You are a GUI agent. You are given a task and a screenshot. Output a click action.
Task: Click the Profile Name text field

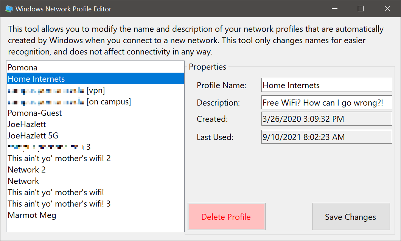(326, 85)
